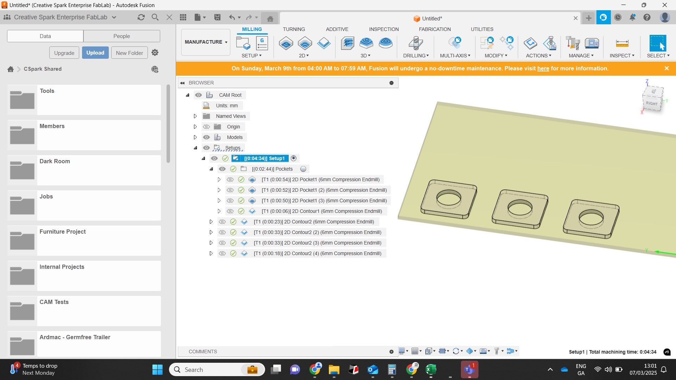Expand the Named Views node
This screenshot has width=676, height=380.
195,116
